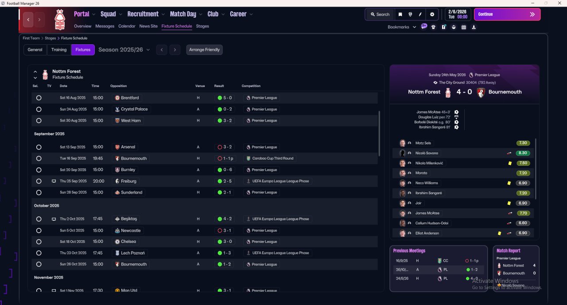Select the radio button for the Arsenal fixture

click(39, 147)
